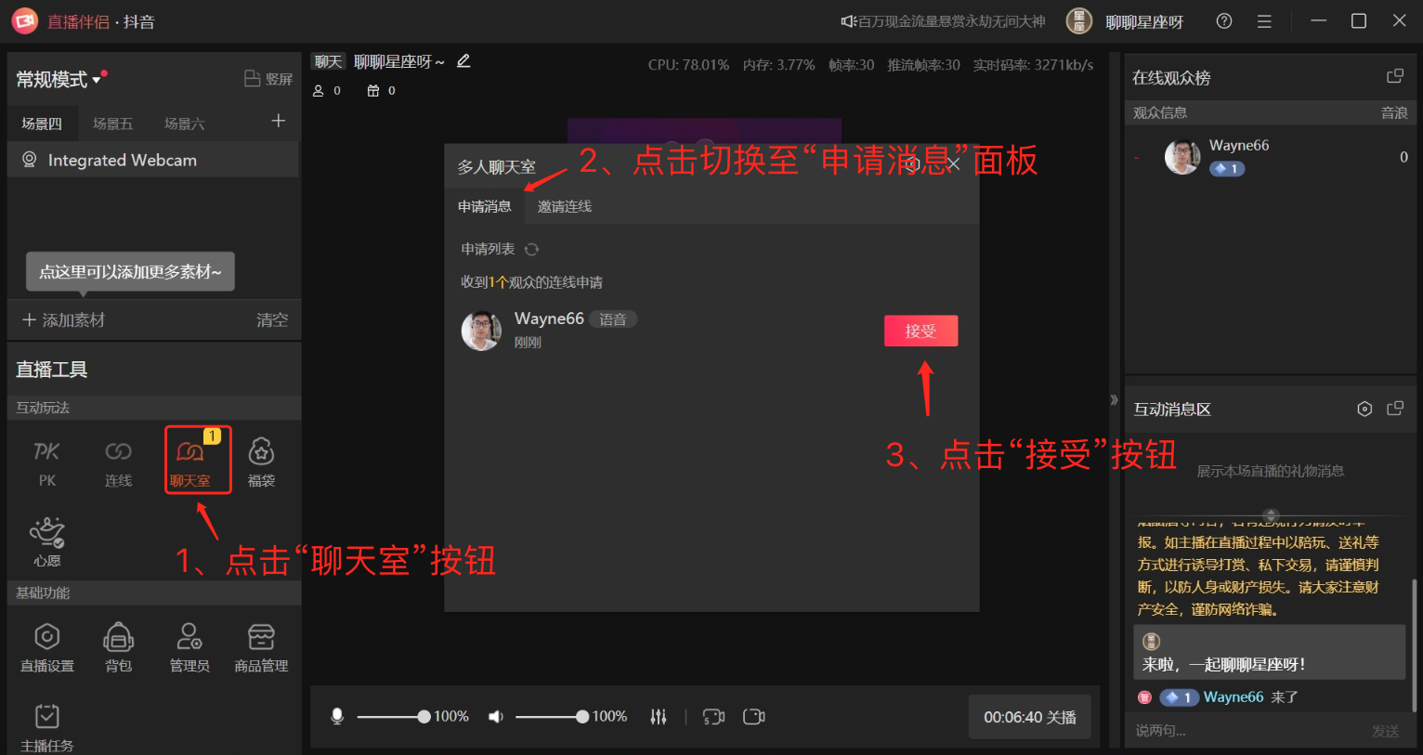
Task: Collapse the right side panel arrow
Action: (1114, 400)
